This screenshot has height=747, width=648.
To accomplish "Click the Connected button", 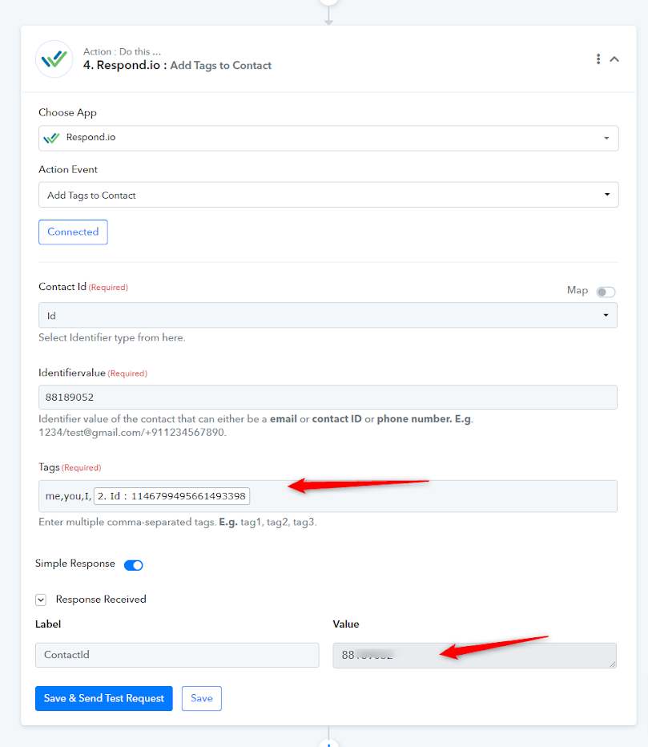I will tap(73, 232).
